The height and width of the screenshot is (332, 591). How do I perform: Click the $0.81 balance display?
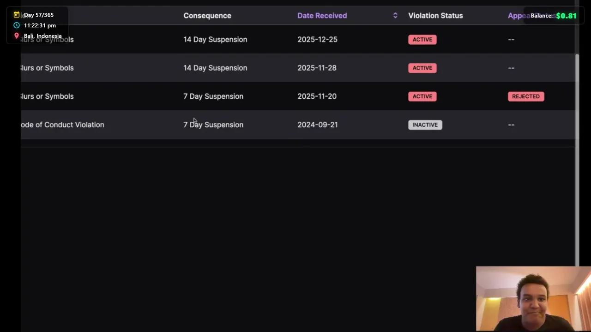pyautogui.click(x=566, y=16)
